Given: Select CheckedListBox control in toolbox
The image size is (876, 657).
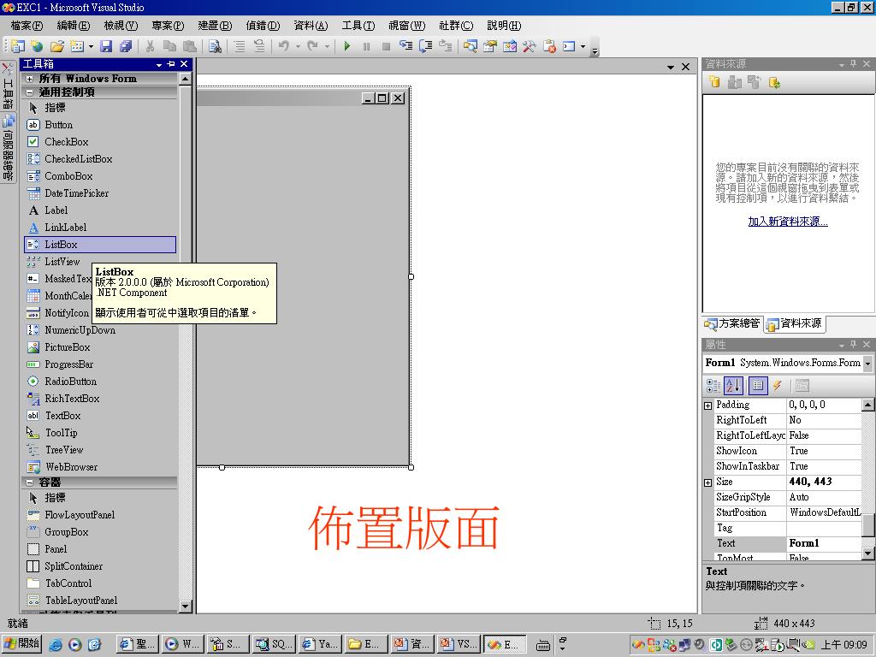Looking at the screenshot, I should 101,159.
